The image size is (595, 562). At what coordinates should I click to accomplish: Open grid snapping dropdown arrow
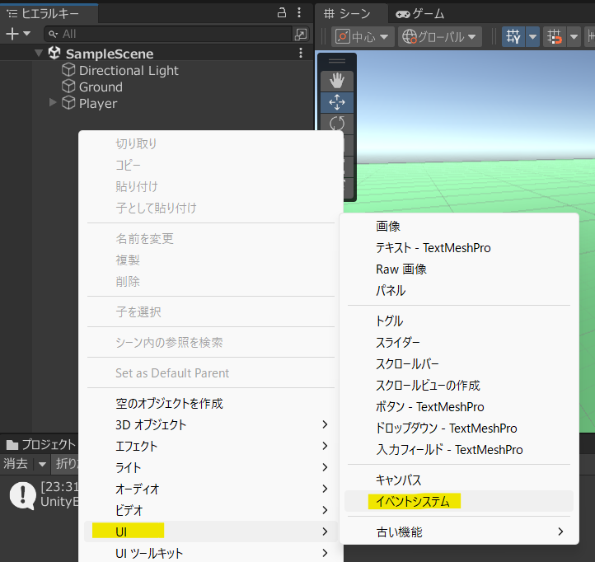click(x=574, y=37)
